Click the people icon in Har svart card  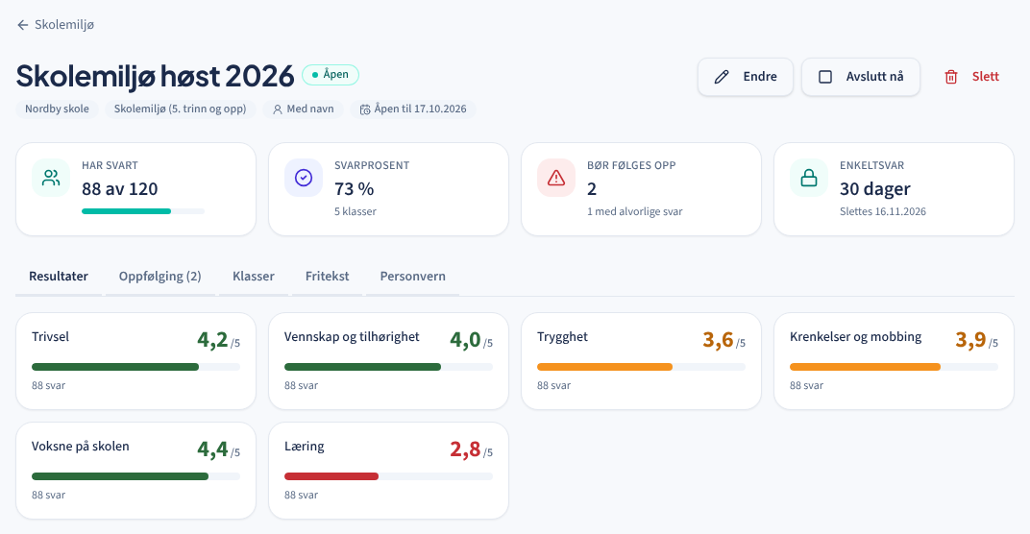coord(51,178)
